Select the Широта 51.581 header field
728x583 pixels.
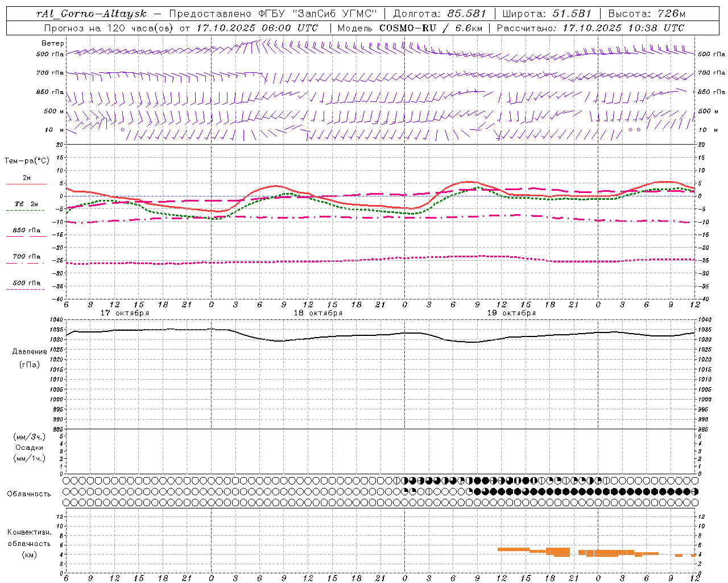pos(547,14)
